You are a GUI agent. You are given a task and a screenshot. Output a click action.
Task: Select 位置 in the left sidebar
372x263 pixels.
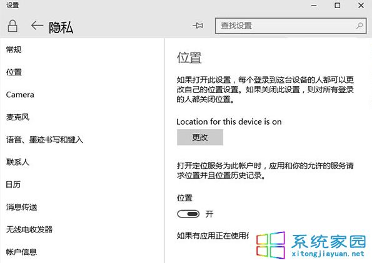(14, 72)
